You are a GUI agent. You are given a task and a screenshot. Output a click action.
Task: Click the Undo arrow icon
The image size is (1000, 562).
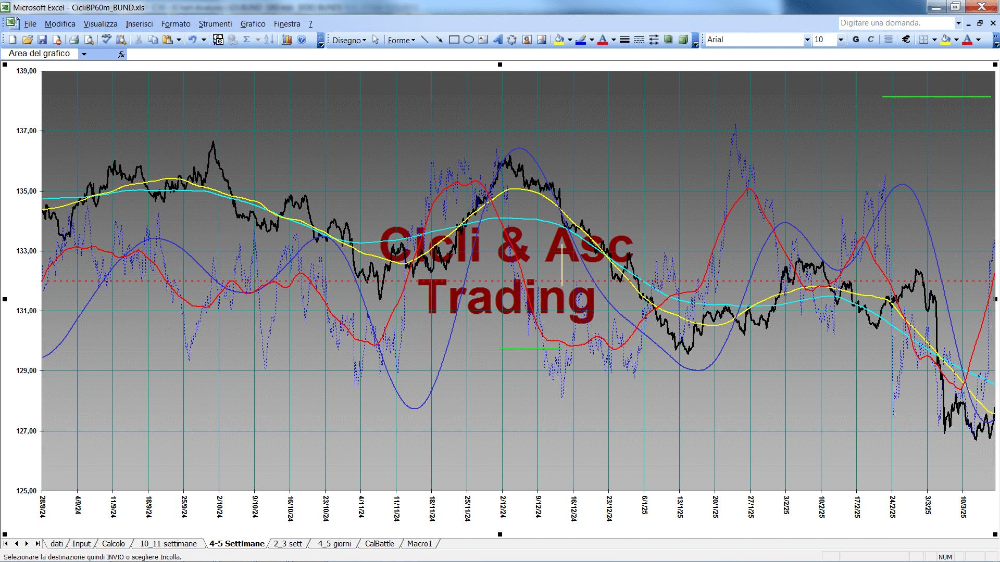pyautogui.click(x=192, y=40)
